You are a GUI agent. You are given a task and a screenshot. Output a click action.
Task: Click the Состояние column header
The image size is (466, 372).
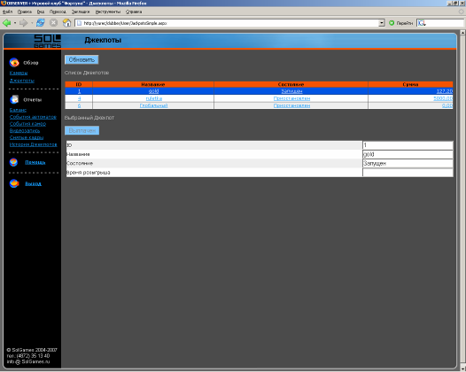pyautogui.click(x=291, y=84)
